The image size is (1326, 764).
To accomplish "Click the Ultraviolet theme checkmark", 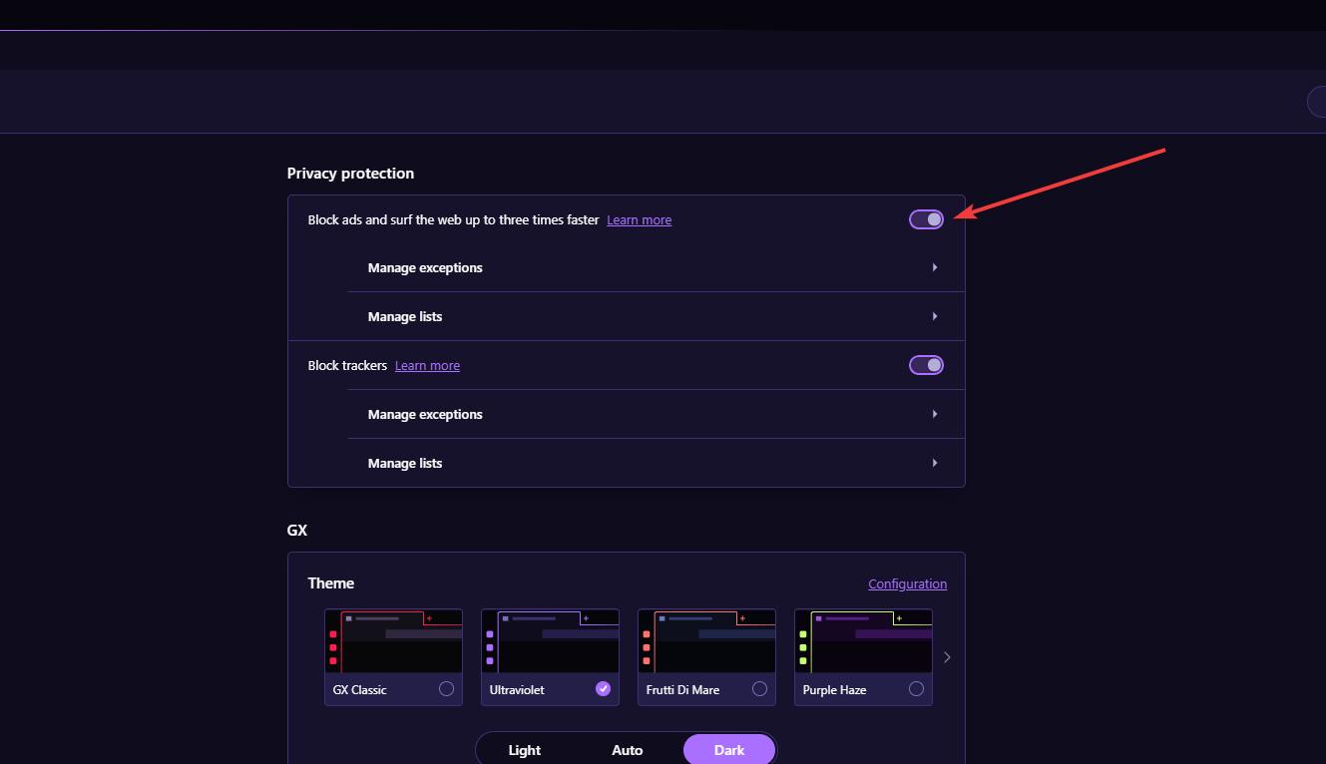I will pyautogui.click(x=603, y=689).
